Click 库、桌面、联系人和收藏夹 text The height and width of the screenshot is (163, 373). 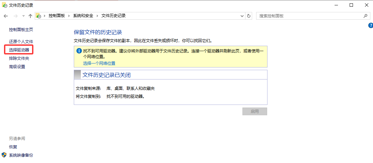point(131,89)
